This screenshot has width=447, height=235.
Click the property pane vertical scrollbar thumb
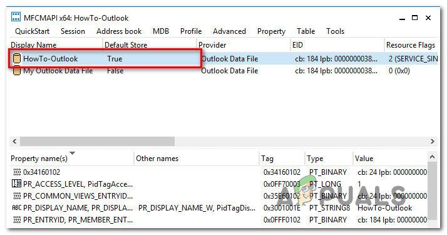coord(432,191)
